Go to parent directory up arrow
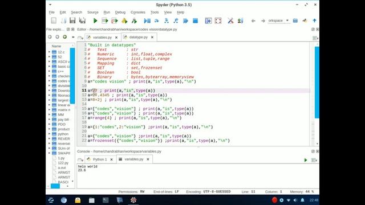Screen dimensions: 365x205 314,20
